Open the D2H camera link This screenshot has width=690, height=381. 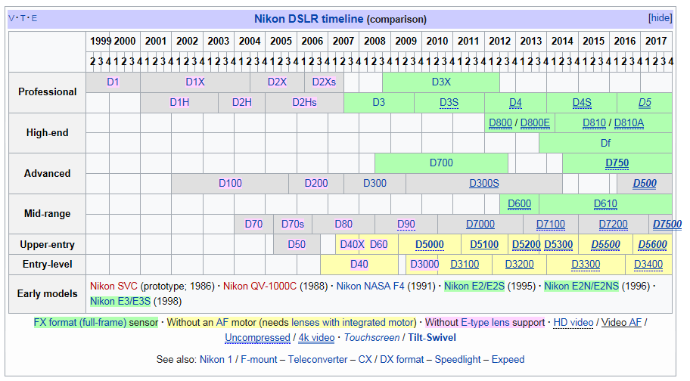[x=242, y=102]
